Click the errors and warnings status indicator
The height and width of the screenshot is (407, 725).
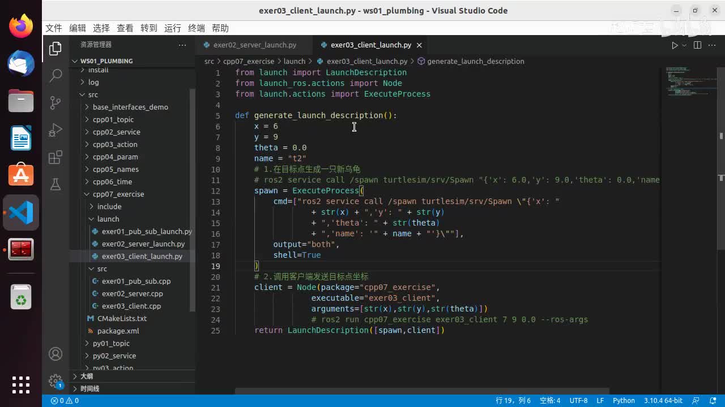pyautogui.click(x=65, y=400)
